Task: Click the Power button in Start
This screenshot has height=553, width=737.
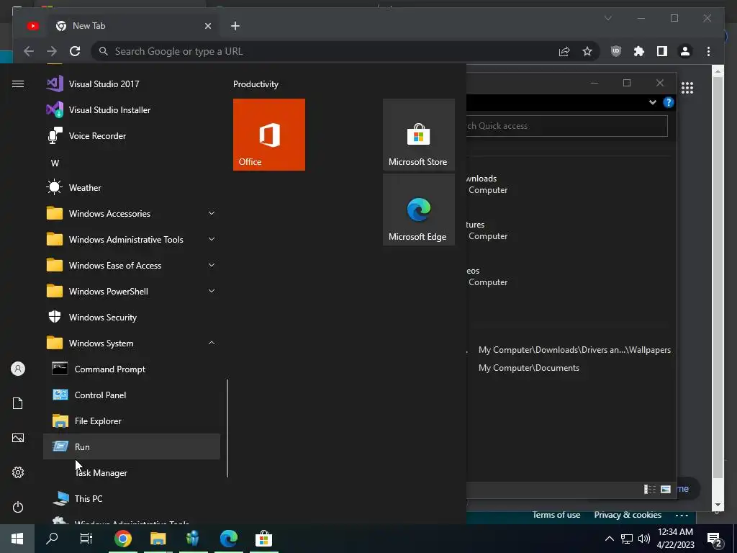Action: [x=18, y=507]
